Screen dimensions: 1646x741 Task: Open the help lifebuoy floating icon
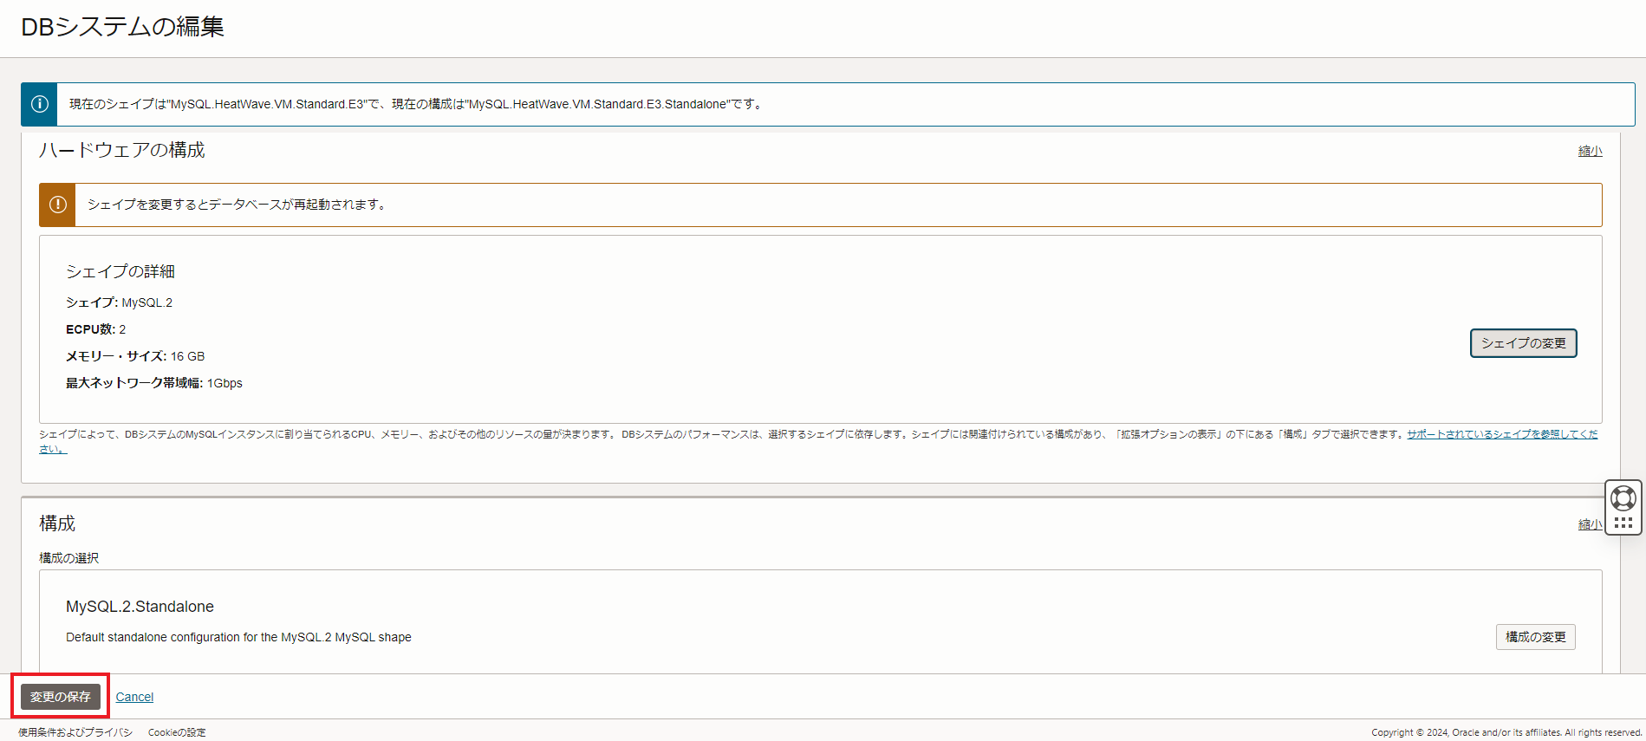coord(1623,498)
